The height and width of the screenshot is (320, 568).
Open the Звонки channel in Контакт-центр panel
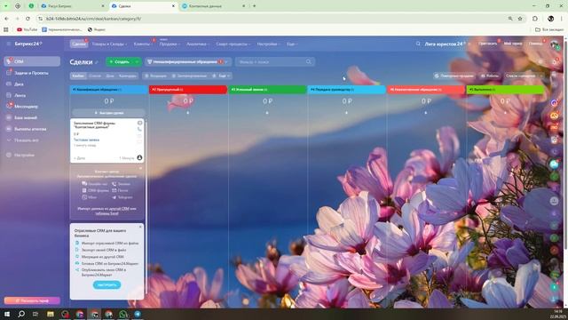coord(121,184)
